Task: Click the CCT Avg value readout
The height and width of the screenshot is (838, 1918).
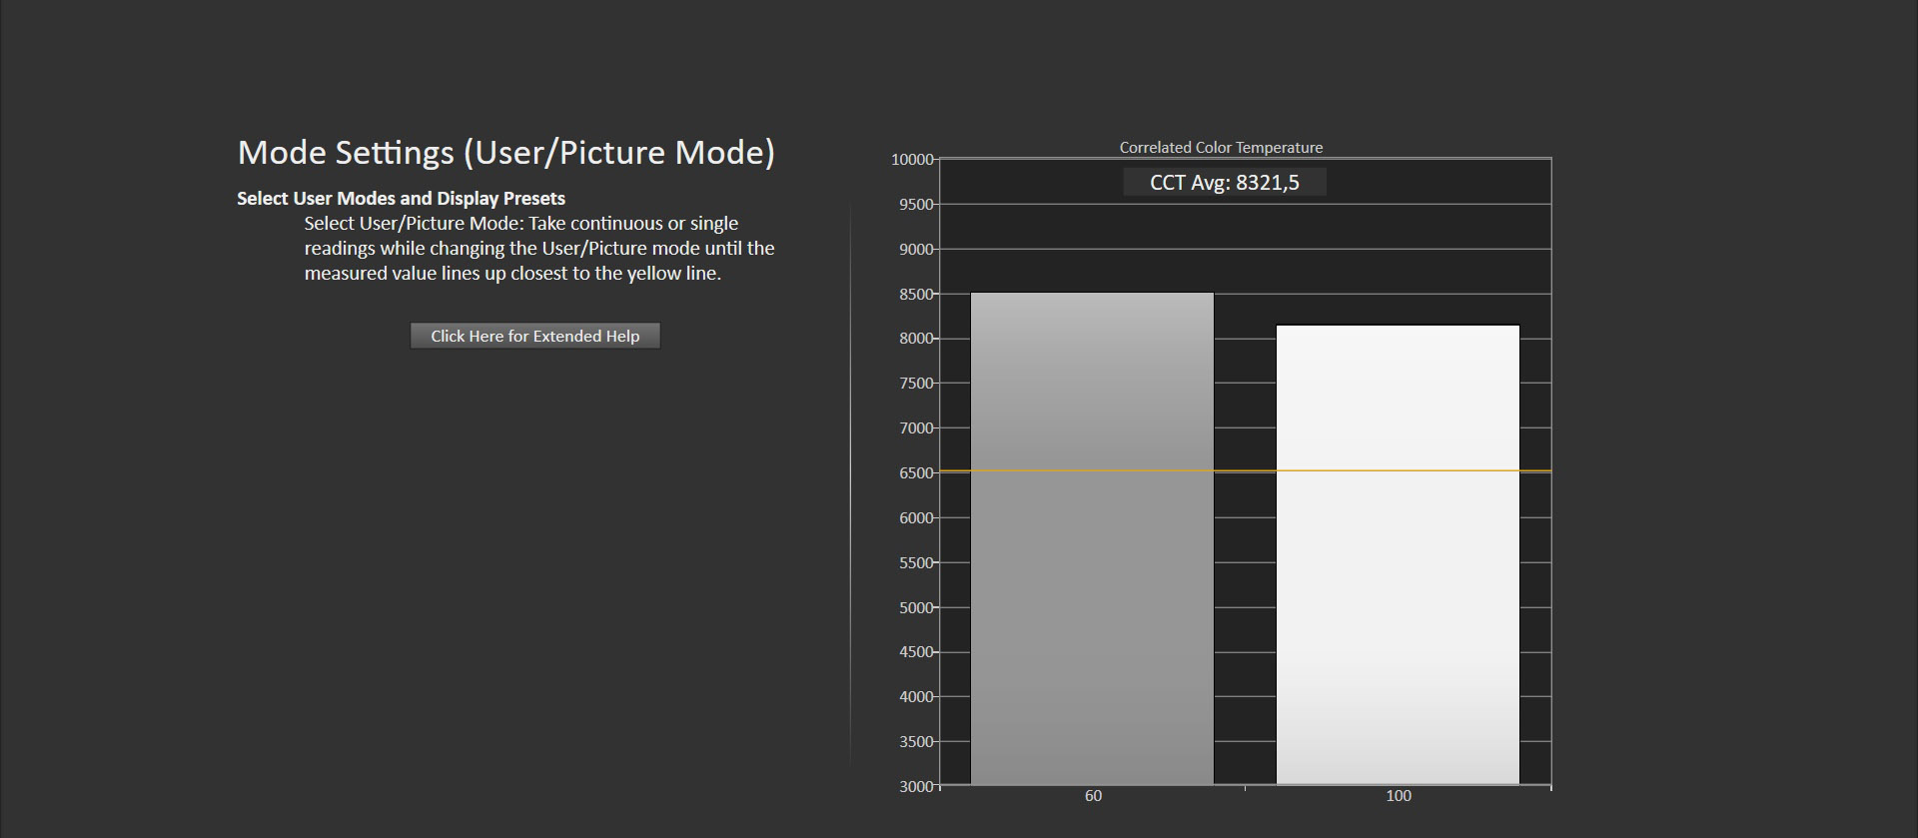Action: click(1224, 183)
